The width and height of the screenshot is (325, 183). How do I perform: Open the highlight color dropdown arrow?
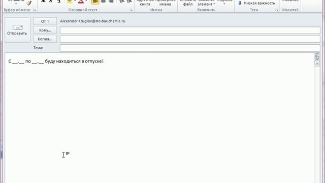(75, 1)
